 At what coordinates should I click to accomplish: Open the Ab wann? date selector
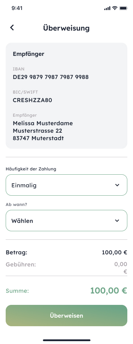(67, 221)
